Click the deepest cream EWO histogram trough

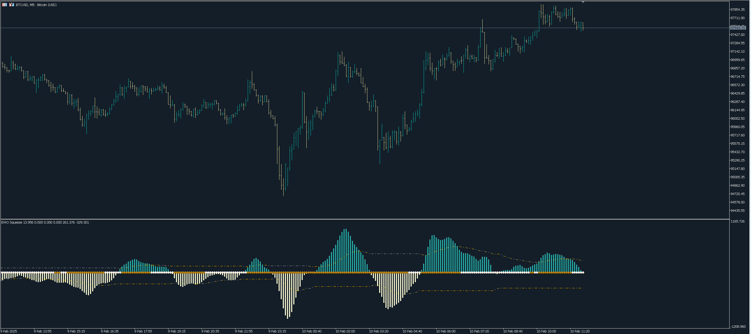point(288,318)
